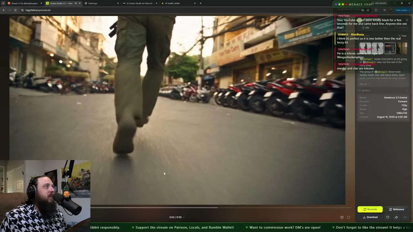The height and width of the screenshot is (232, 413).
Task: Select the Seedance 2.5 Extend model value
Action: click(396, 98)
